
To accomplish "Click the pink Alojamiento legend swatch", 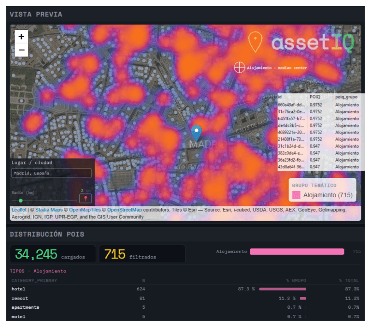I will click(296, 195).
